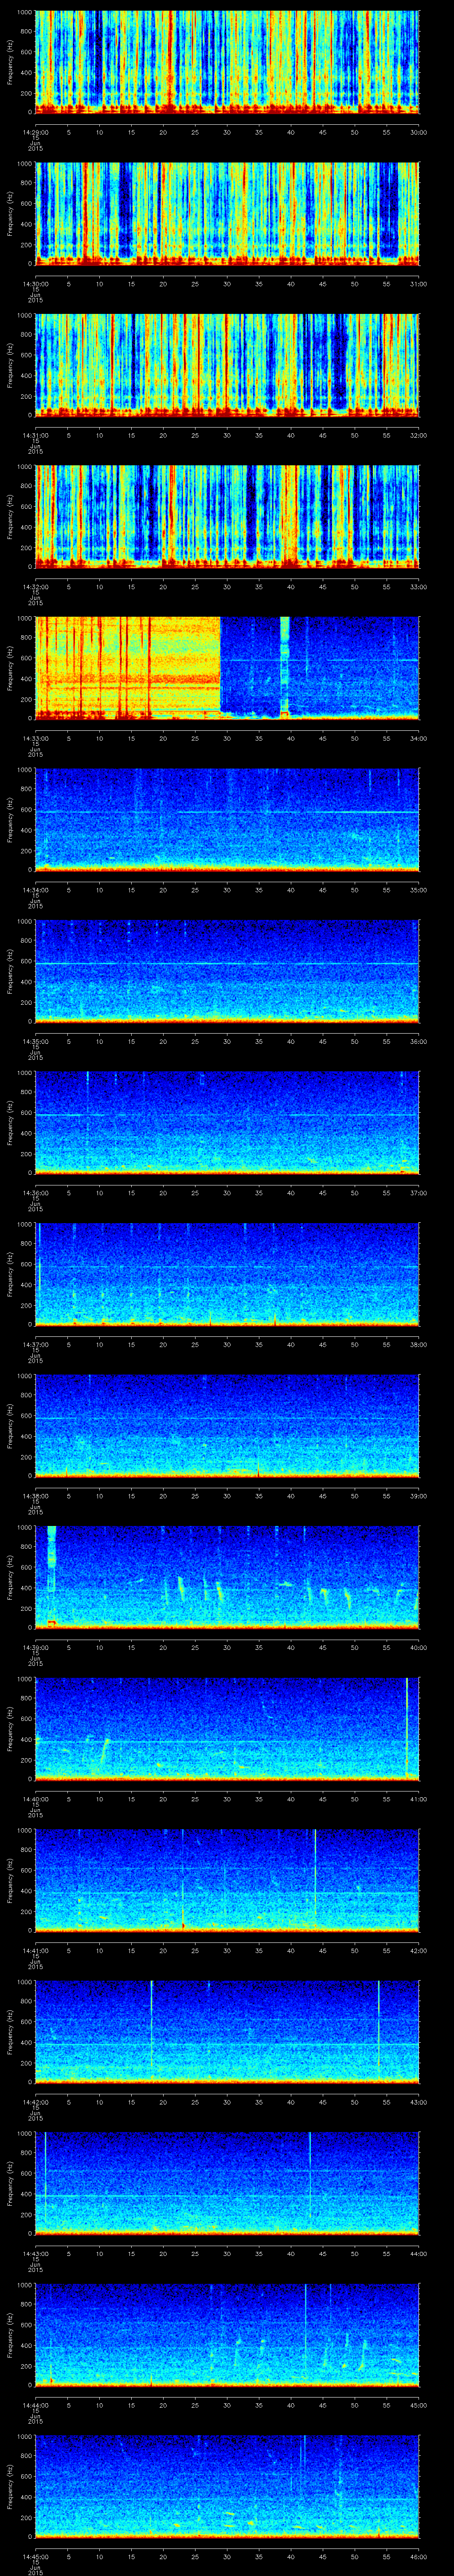
Task: Click Frequency (Hz) axis label of 14:38:00 panel
Action: coord(10,1426)
